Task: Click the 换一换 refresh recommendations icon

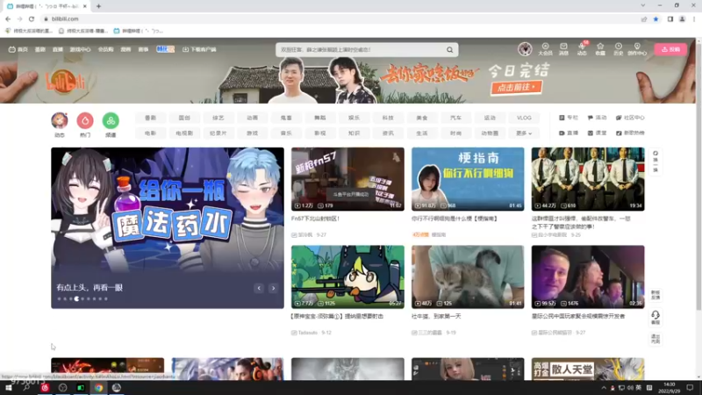Action: [x=655, y=162]
